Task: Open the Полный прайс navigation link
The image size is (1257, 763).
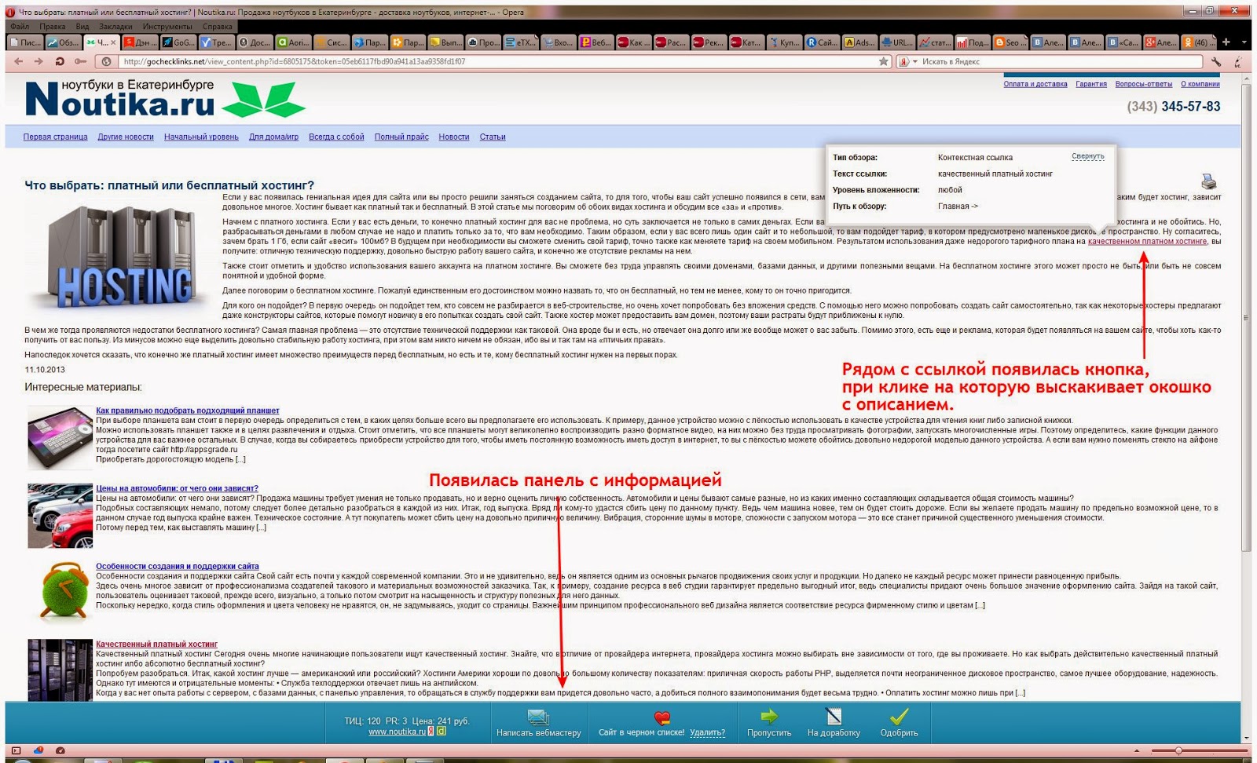Action: pyautogui.click(x=401, y=137)
